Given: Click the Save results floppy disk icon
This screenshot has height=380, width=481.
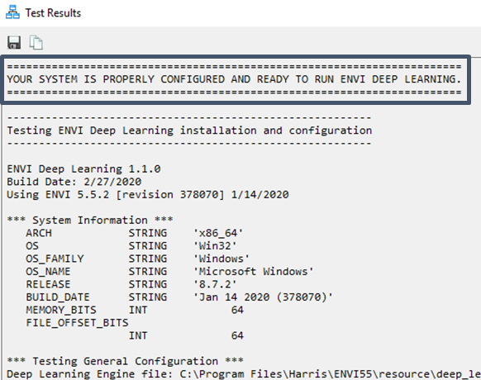Looking at the screenshot, I should point(14,42).
